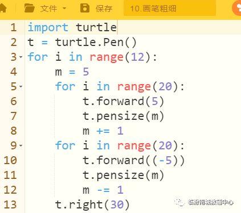Screen dimensions: 241x213
Task: Click the 'm -= 1' statement
Action: [x=103, y=190]
